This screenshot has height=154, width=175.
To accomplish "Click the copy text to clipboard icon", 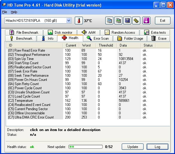I will tap(109, 21).
